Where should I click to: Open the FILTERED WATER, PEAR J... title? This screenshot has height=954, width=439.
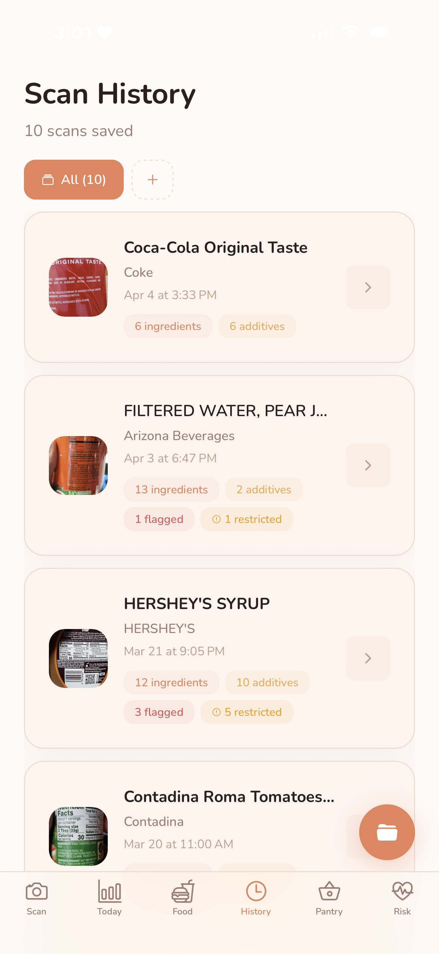point(225,411)
